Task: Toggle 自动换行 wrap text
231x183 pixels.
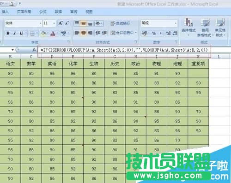Action: pos(120,24)
